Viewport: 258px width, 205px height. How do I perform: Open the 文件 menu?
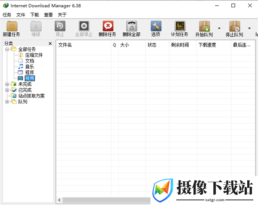(21, 15)
